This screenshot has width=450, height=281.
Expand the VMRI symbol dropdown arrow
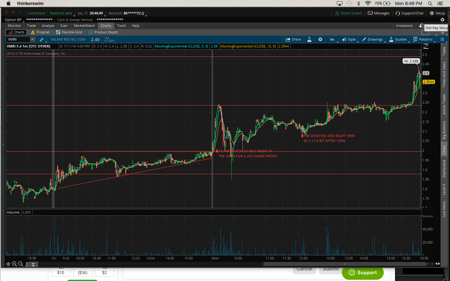pos(32,39)
